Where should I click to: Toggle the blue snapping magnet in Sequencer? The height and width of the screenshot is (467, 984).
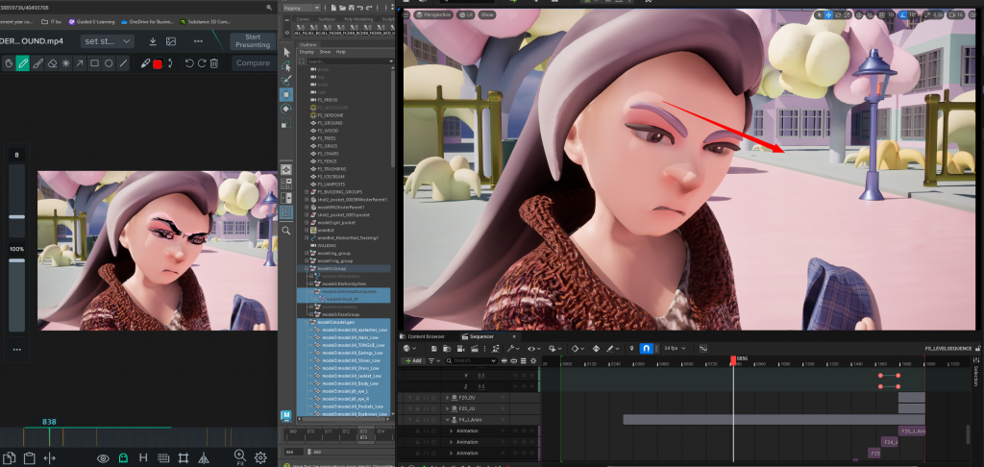point(647,348)
